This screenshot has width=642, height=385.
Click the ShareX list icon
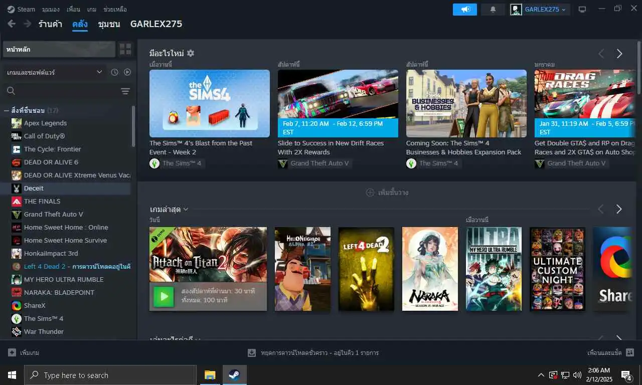click(17, 306)
